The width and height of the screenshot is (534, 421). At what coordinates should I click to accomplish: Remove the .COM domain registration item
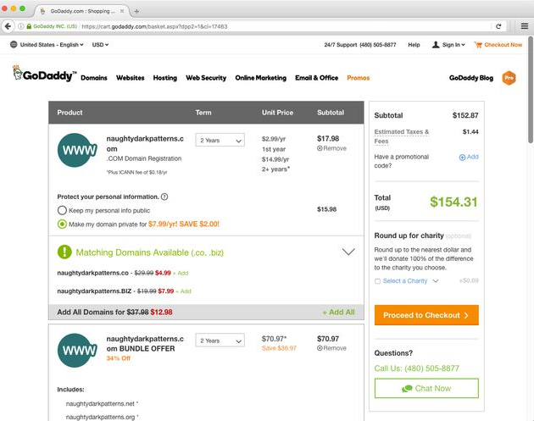(331, 148)
